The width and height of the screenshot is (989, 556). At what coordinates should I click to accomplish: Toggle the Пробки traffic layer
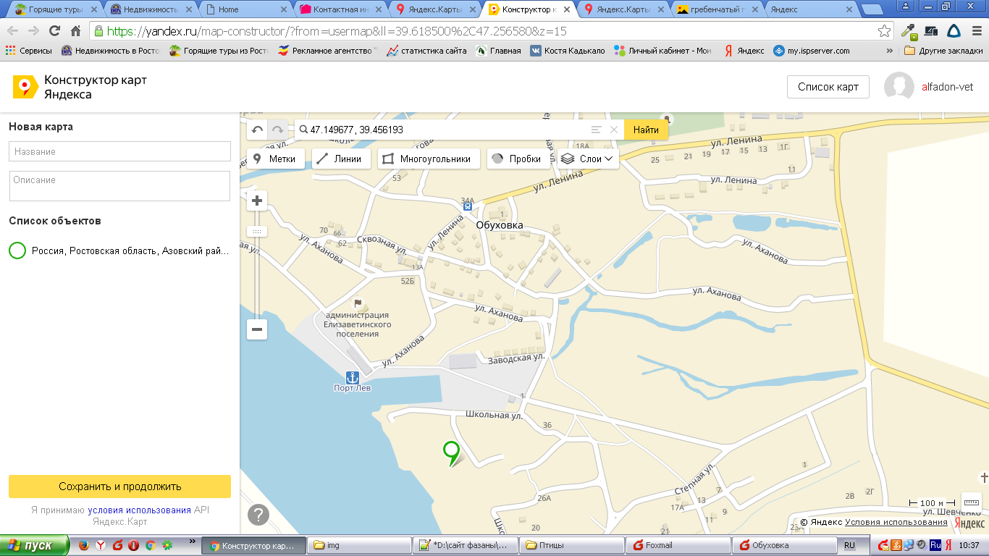515,159
